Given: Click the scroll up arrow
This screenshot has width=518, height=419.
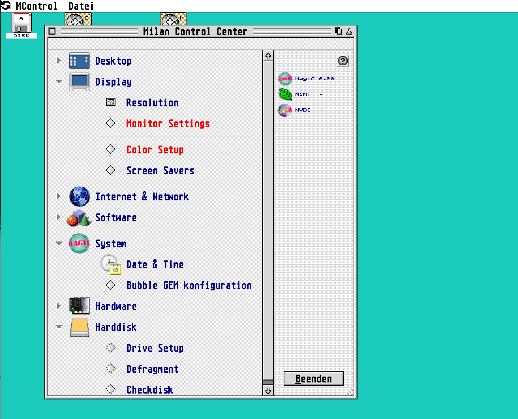Looking at the screenshot, I should click(268, 56).
